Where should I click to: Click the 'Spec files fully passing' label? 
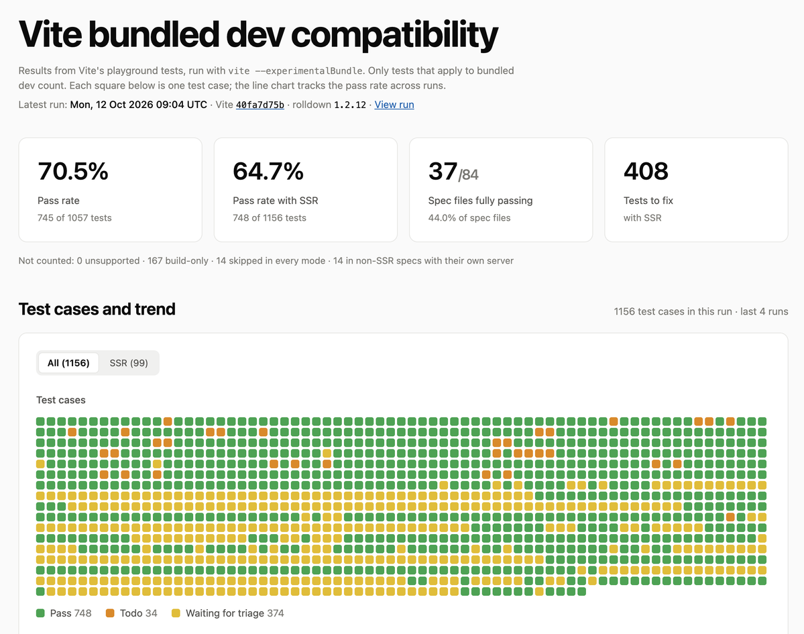pos(480,201)
